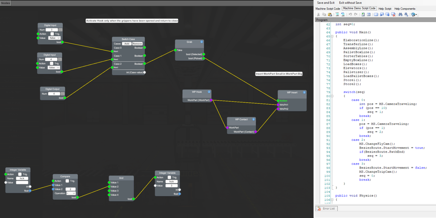Image resolution: width=436 pixels, height=218 pixels.
Task: Click the delete comment red X icon
Action: pos(393,15)
